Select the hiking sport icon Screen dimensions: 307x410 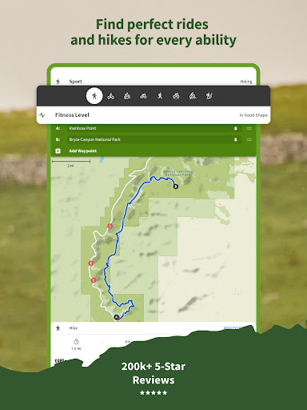(94, 95)
